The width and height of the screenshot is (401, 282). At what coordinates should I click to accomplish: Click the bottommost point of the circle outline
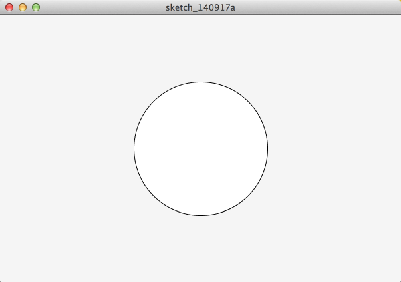[x=200, y=216]
